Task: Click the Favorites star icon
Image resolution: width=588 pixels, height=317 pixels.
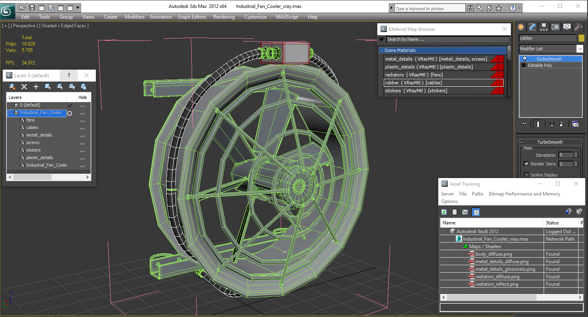Action: pos(499,8)
